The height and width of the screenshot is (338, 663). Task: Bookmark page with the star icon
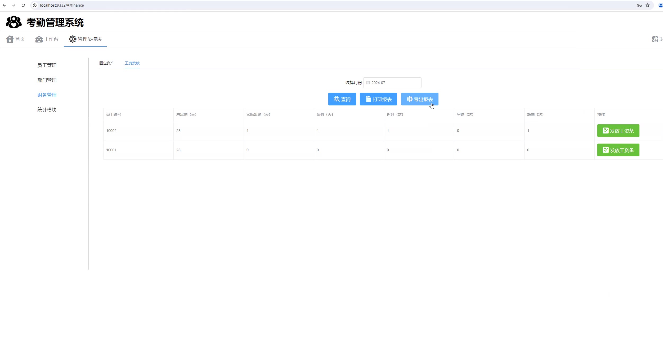click(648, 5)
